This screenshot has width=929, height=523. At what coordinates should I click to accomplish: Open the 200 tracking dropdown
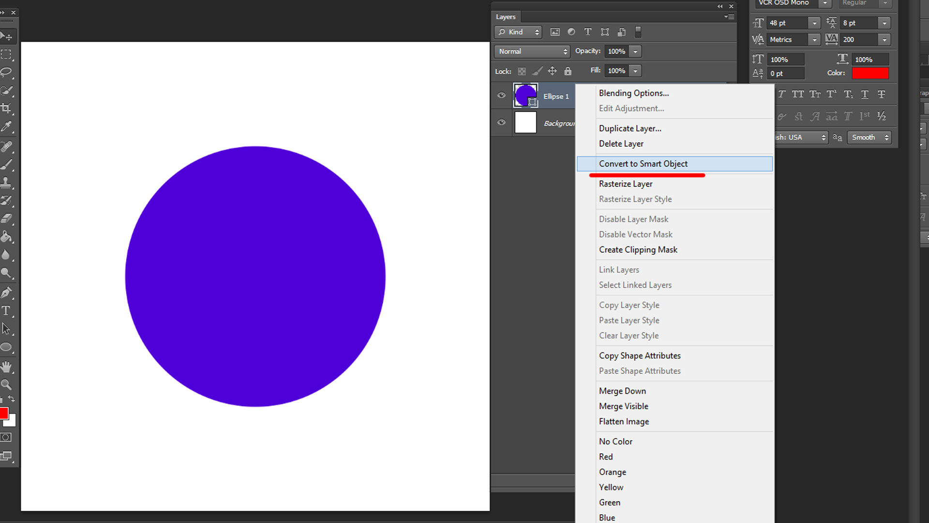(x=884, y=40)
